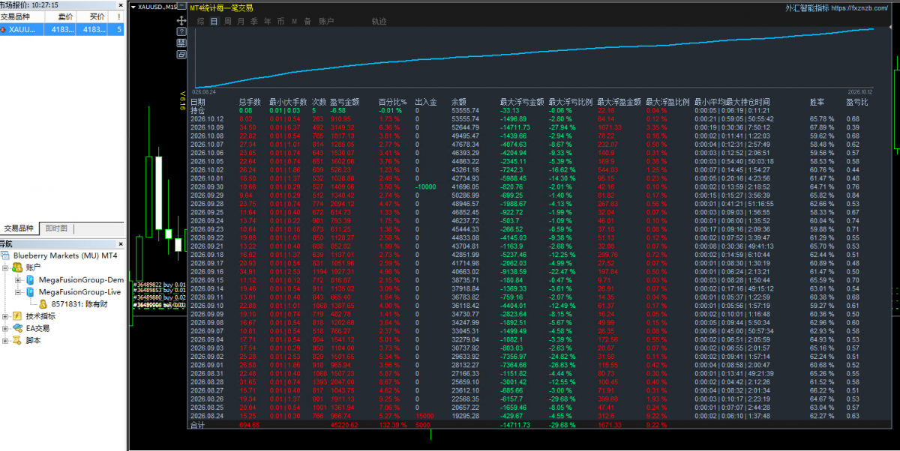The height and width of the screenshot is (451, 900).
Task: Select account 8571831: 陈有财
Action: point(80,303)
